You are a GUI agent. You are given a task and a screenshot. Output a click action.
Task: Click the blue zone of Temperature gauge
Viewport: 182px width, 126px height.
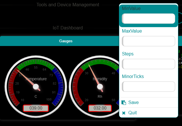coord(59,86)
